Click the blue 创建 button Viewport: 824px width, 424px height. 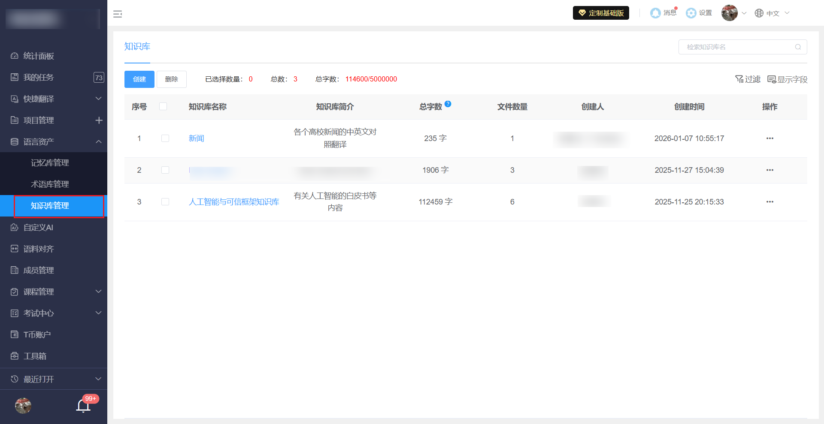click(139, 79)
